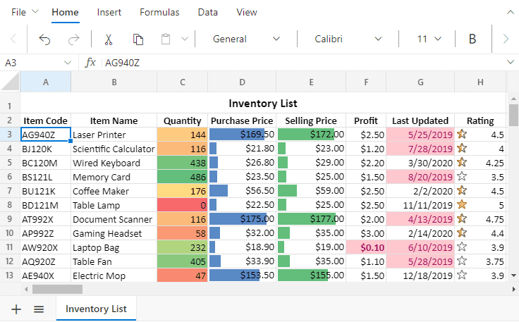Select the Inventory List sheet tab
519x322 pixels.
[96, 309]
